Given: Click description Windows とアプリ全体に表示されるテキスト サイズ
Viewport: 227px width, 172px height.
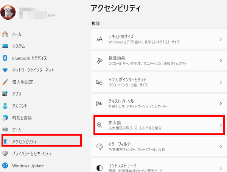Looking at the screenshot, I should click(x=144, y=42).
